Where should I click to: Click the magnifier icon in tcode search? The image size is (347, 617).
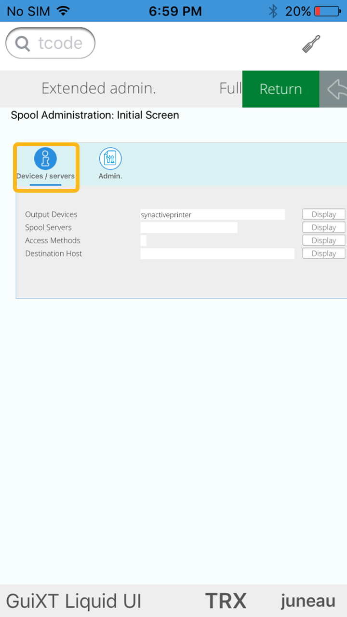(22, 43)
